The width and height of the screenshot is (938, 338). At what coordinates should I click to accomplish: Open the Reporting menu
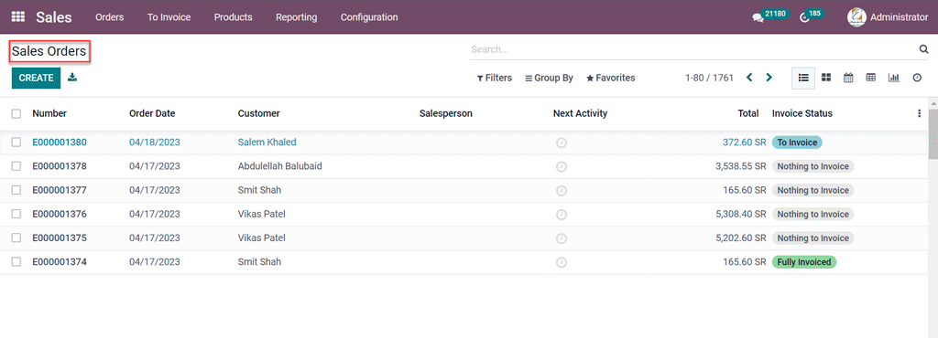click(296, 17)
